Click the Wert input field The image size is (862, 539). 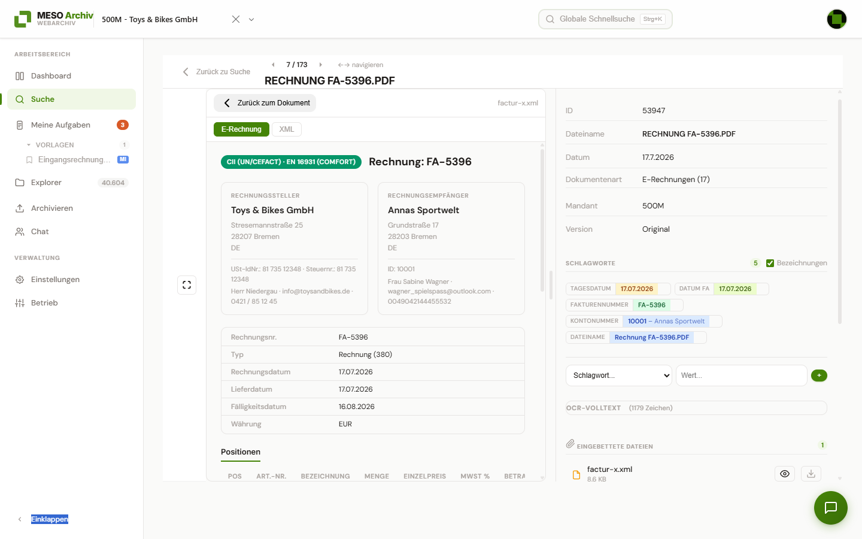[x=741, y=376]
